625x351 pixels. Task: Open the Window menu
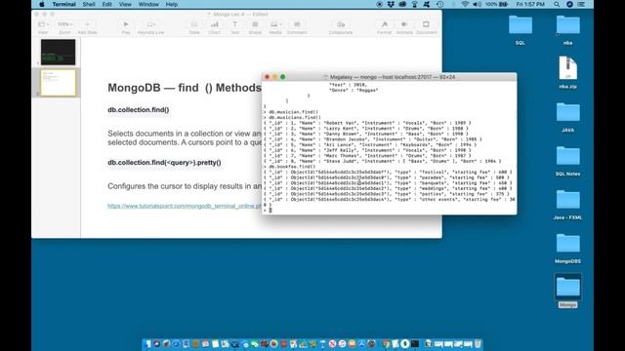(148, 4)
